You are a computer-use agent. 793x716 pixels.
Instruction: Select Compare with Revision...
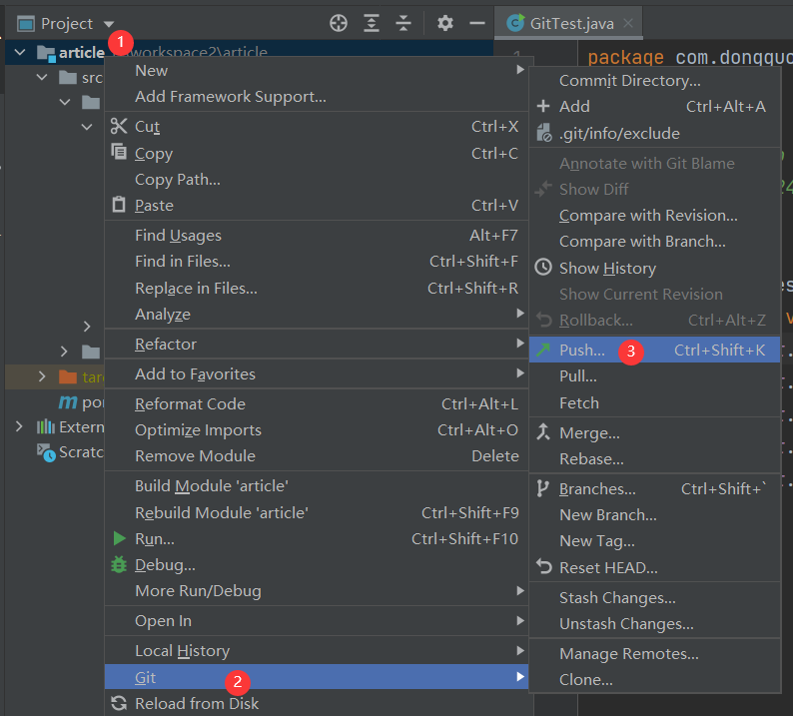point(654,216)
